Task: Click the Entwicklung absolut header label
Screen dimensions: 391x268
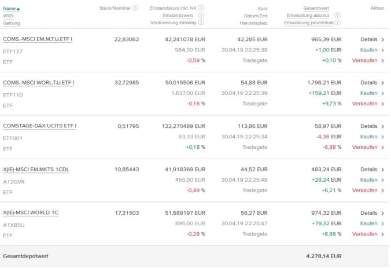Action: pos(308,16)
